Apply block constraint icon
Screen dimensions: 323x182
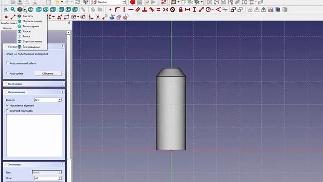173,9
